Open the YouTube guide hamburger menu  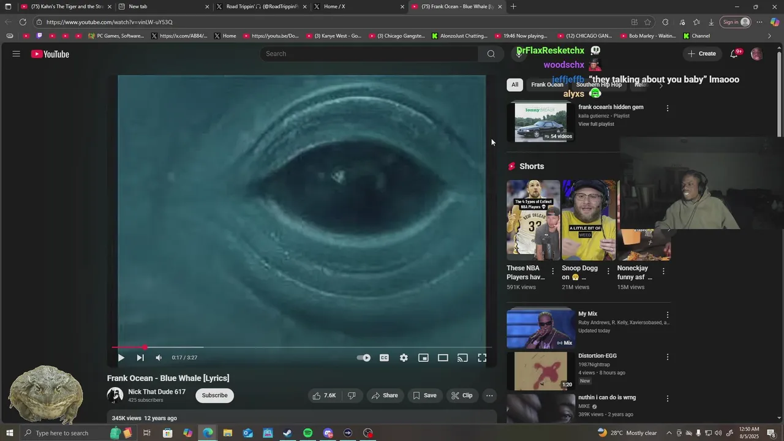16,54
